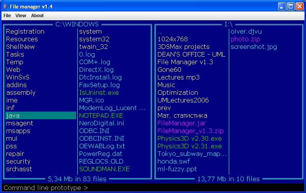This screenshot has width=306, height=193.
Task: Select the COM+.log file
Action: 94,62
